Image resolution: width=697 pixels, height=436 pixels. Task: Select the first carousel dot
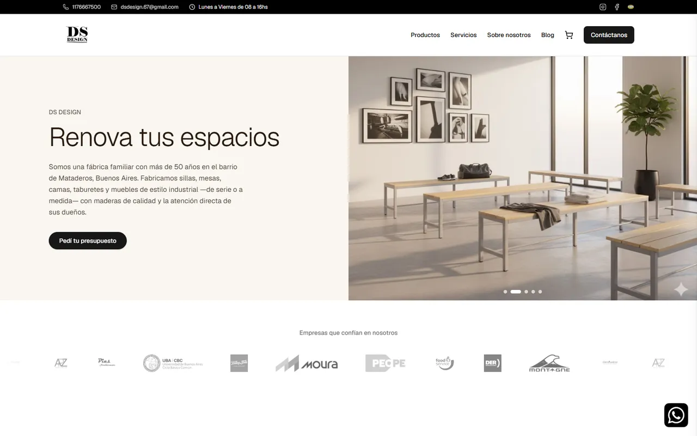pos(505,292)
